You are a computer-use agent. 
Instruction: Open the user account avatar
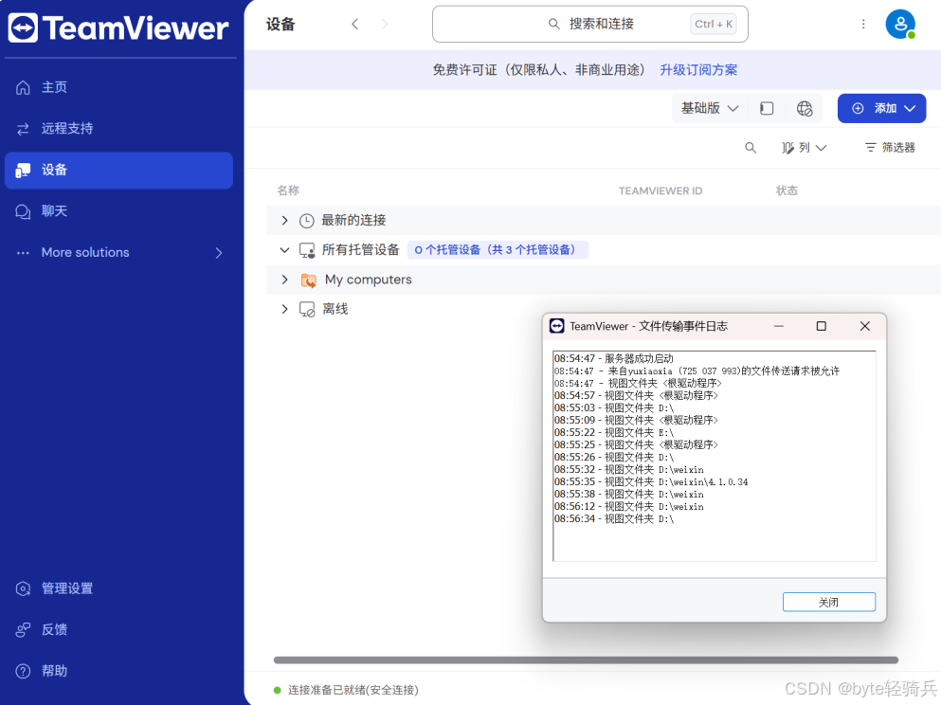(x=900, y=24)
